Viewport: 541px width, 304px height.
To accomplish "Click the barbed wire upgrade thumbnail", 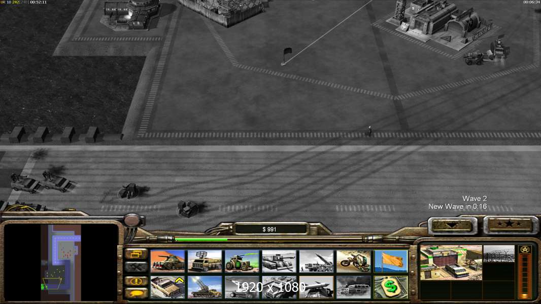I will pyautogui.click(x=499, y=254).
